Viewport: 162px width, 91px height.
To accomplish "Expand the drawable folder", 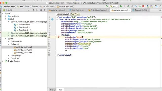I will coord(9,41).
